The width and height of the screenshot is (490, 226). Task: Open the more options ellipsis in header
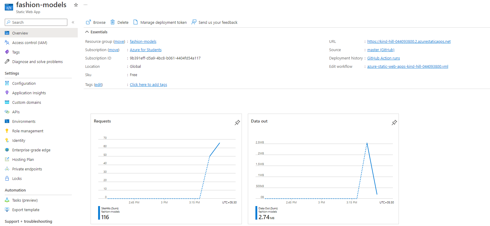pos(85,5)
